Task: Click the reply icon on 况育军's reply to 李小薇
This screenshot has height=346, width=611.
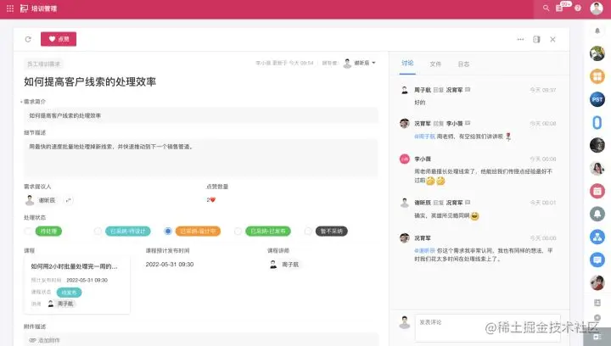Action: click(468, 123)
